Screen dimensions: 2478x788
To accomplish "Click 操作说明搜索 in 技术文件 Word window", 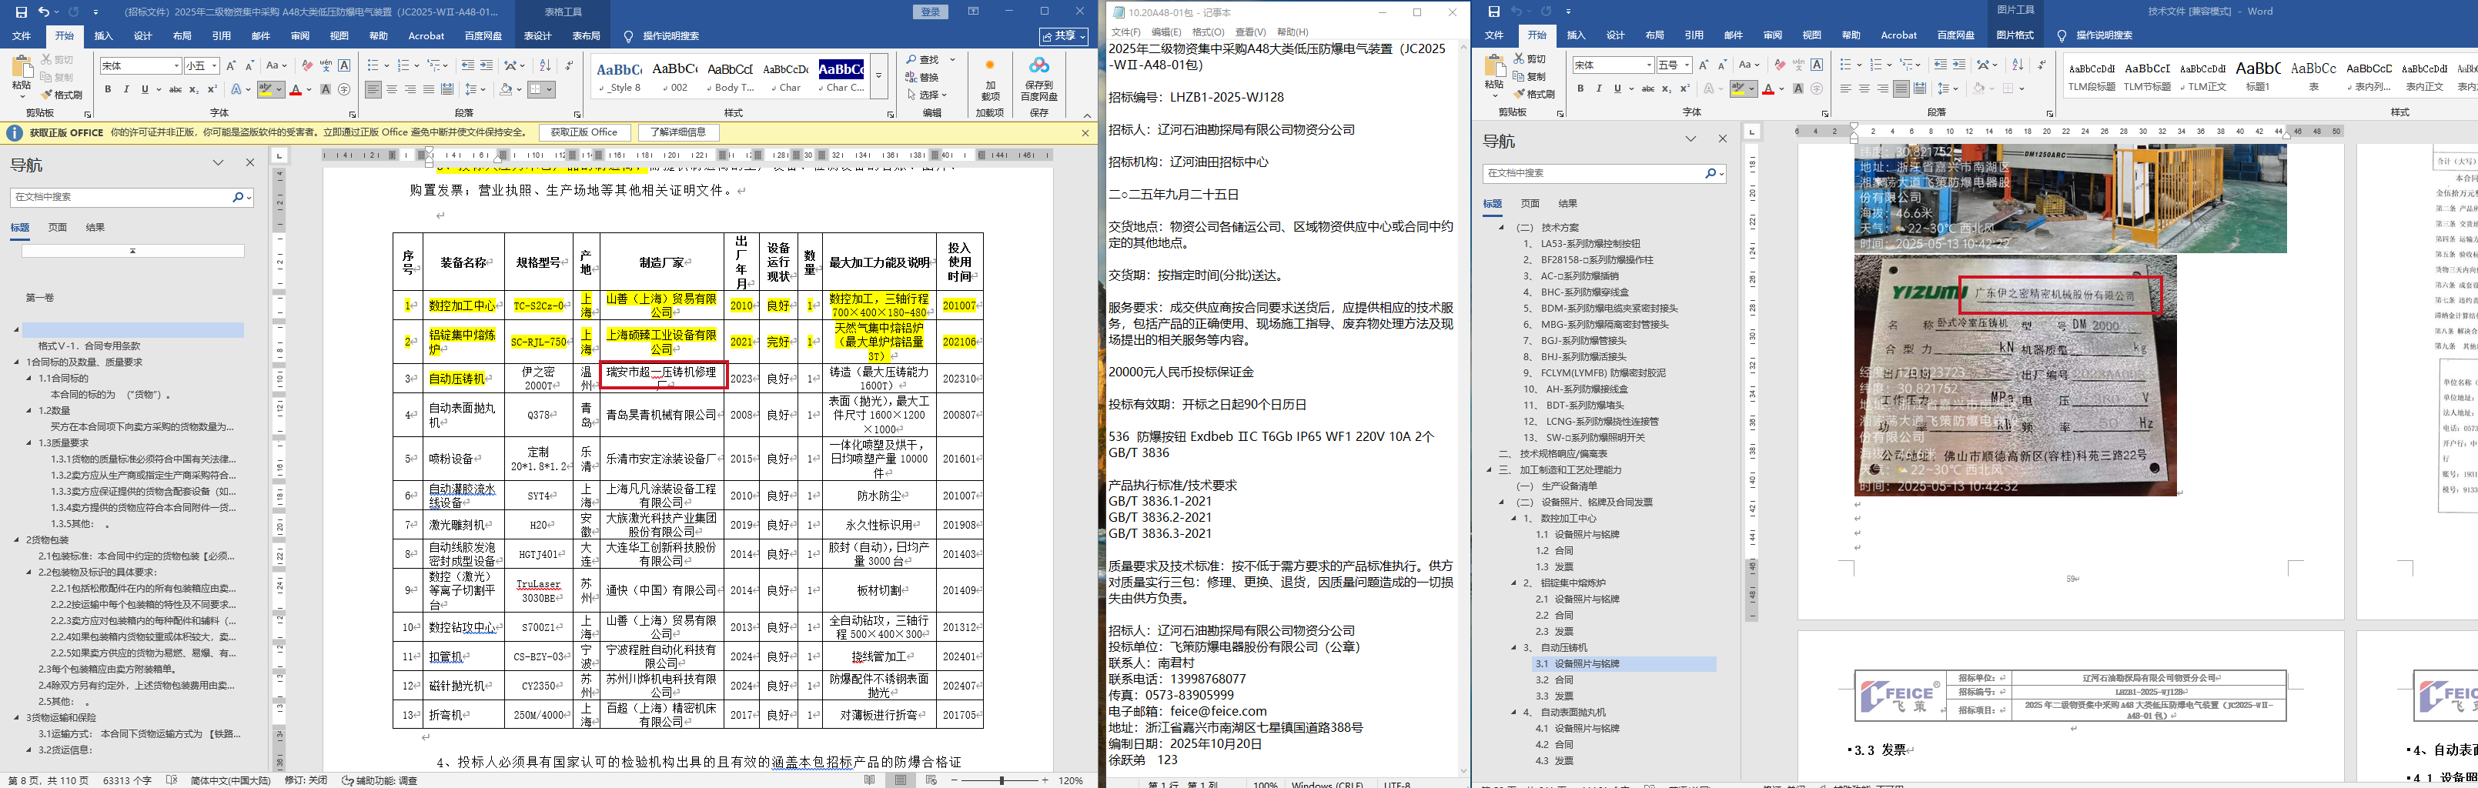I will 2103,35.
